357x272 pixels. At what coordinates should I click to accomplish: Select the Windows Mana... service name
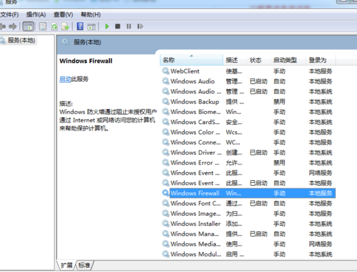click(195, 234)
